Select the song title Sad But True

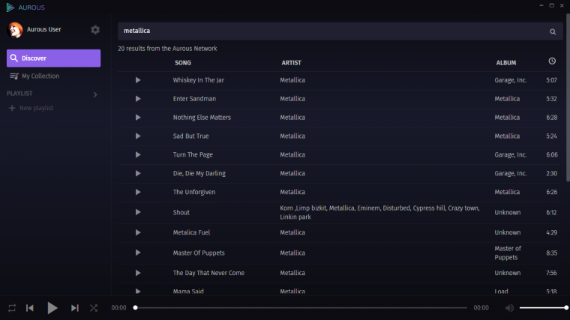click(190, 136)
